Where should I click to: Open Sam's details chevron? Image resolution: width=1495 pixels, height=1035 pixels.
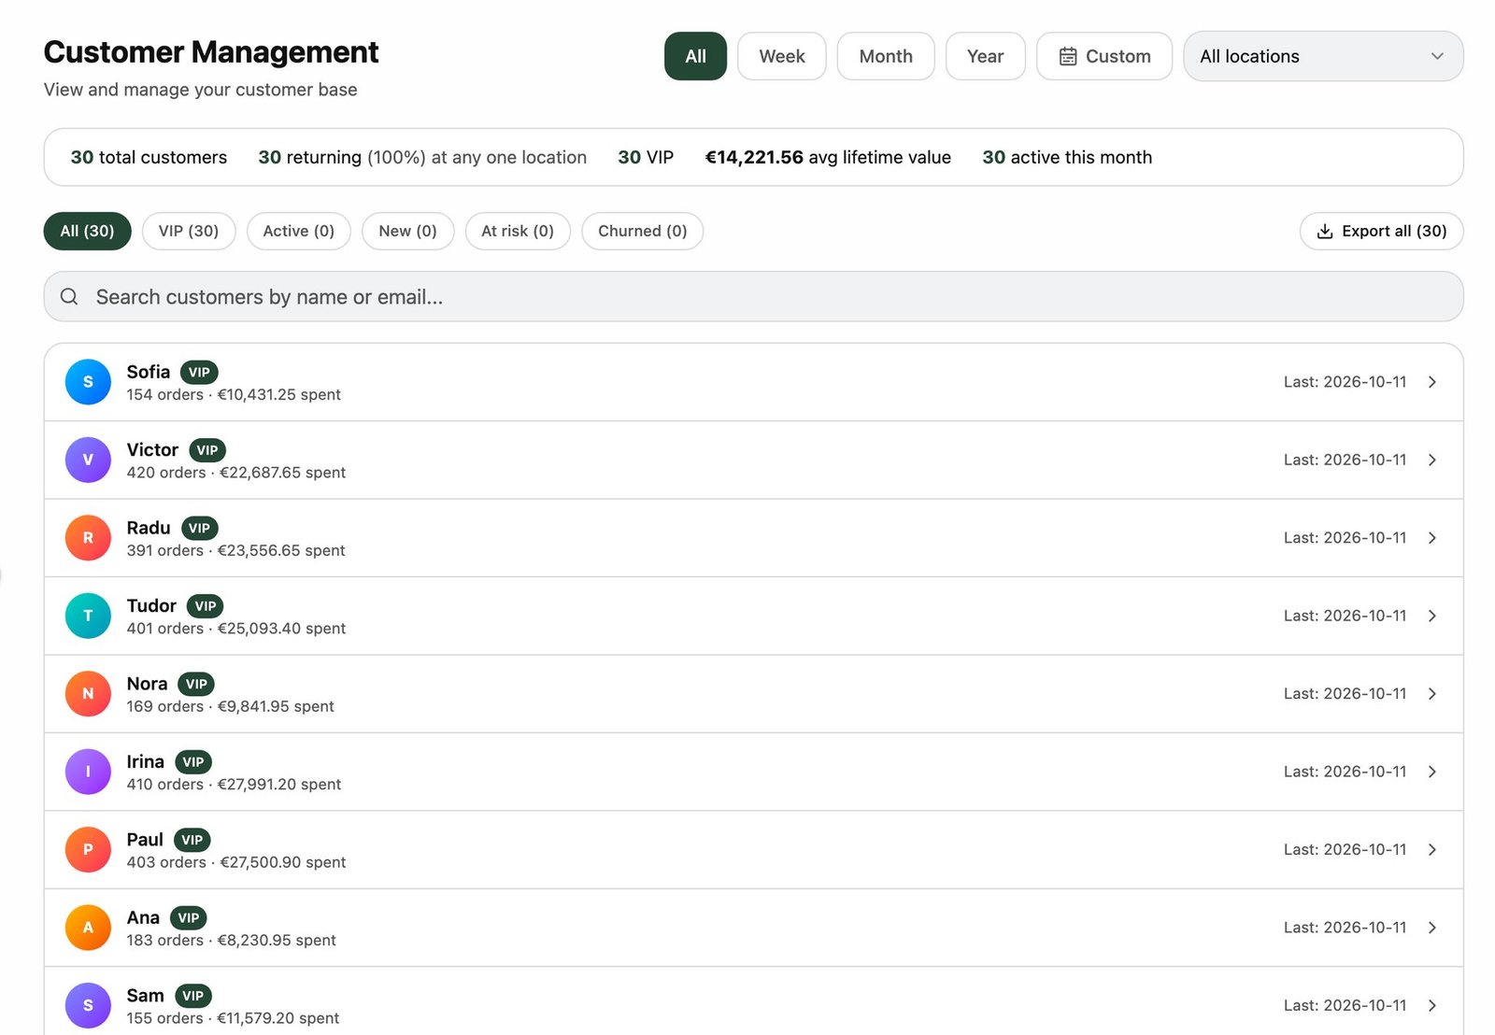1432,1005
